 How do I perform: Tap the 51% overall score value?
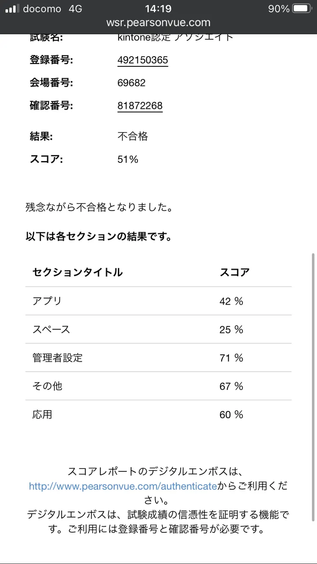(128, 159)
